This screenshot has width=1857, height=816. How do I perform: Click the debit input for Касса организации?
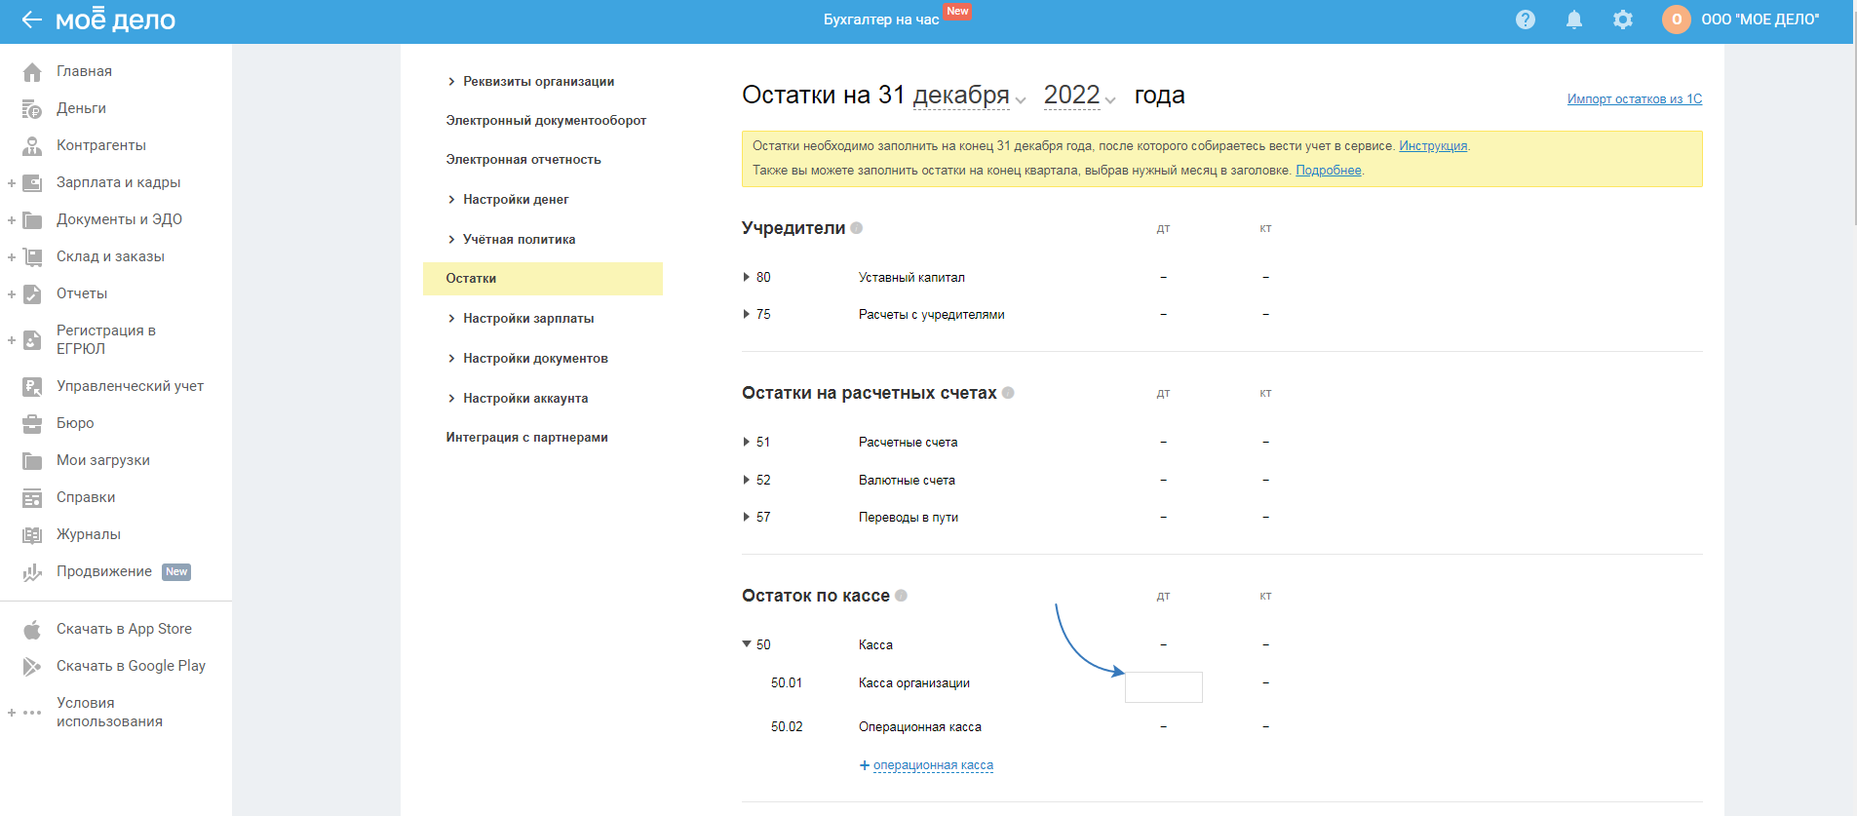[x=1164, y=687]
